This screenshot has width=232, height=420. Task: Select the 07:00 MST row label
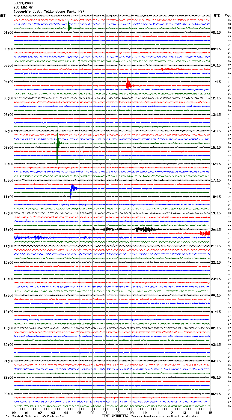(8, 131)
